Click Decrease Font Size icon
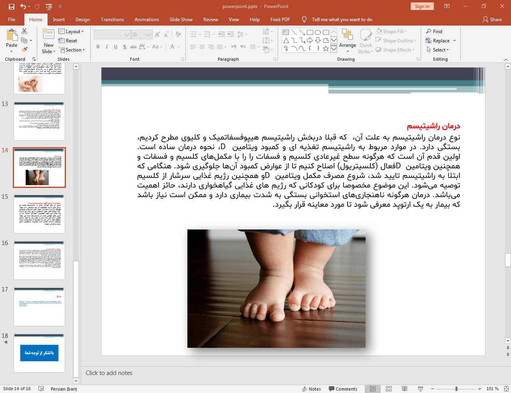511x393 pixels. 166,35
